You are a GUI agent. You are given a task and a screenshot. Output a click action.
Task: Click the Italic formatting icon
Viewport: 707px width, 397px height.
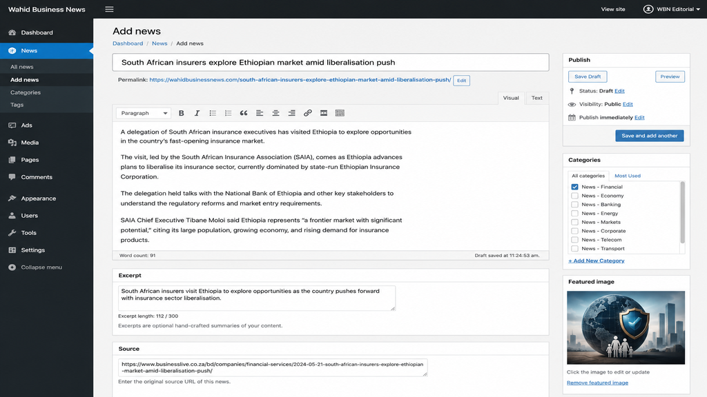click(x=197, y=113)
